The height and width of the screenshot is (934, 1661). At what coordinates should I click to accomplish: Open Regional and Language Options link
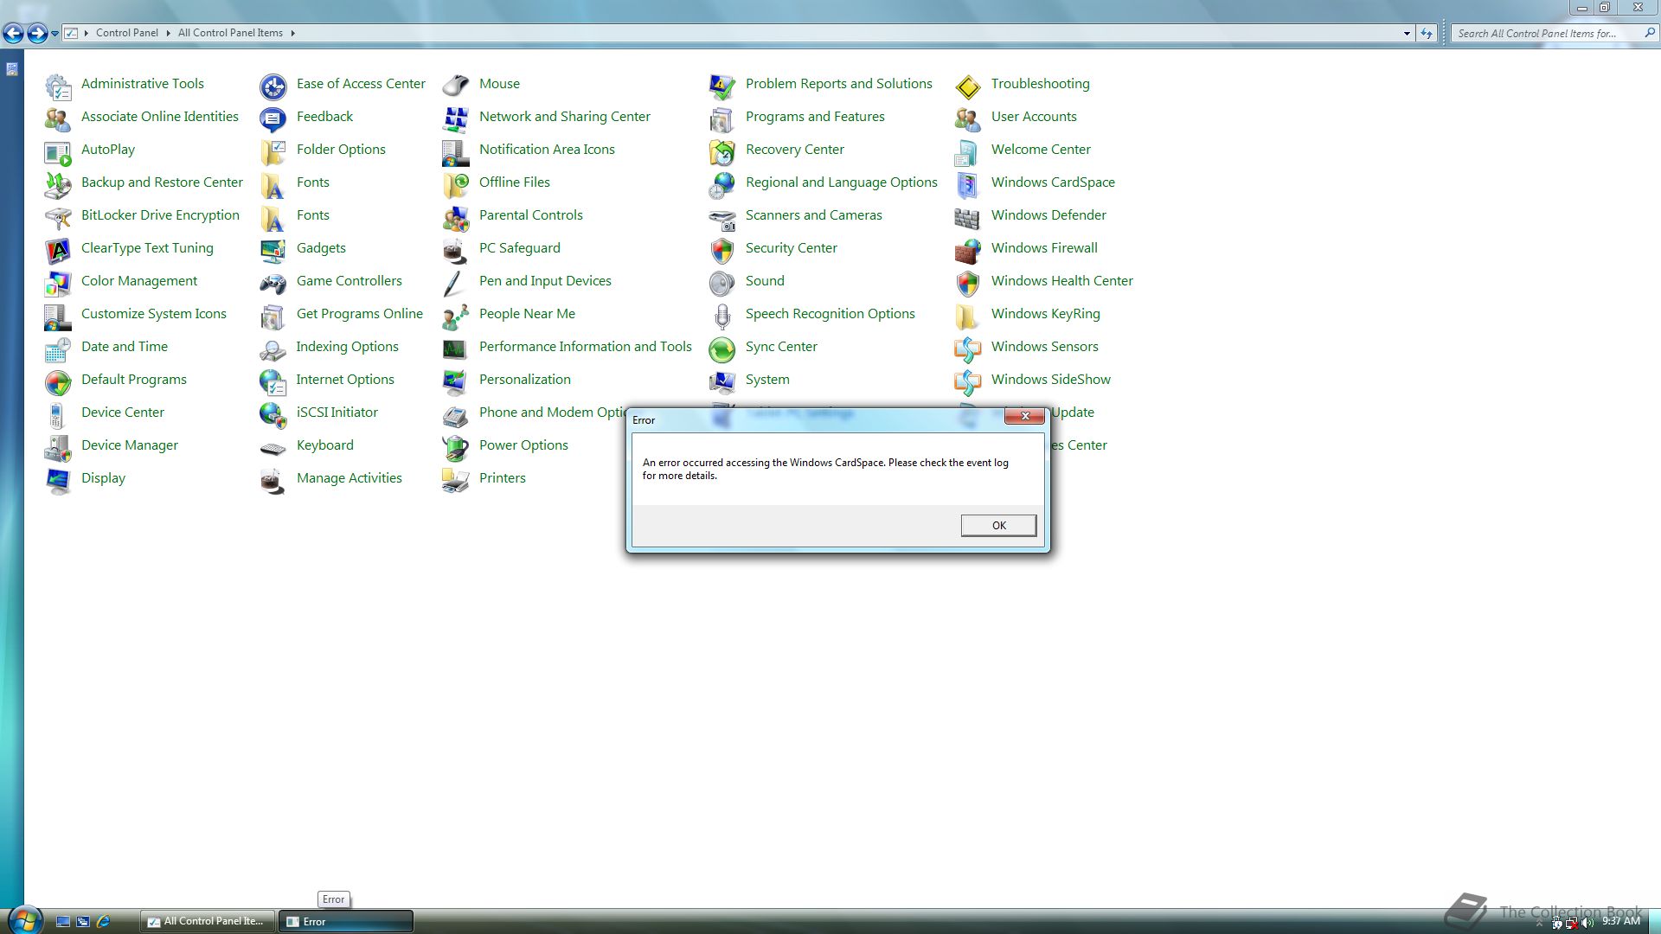841,182
